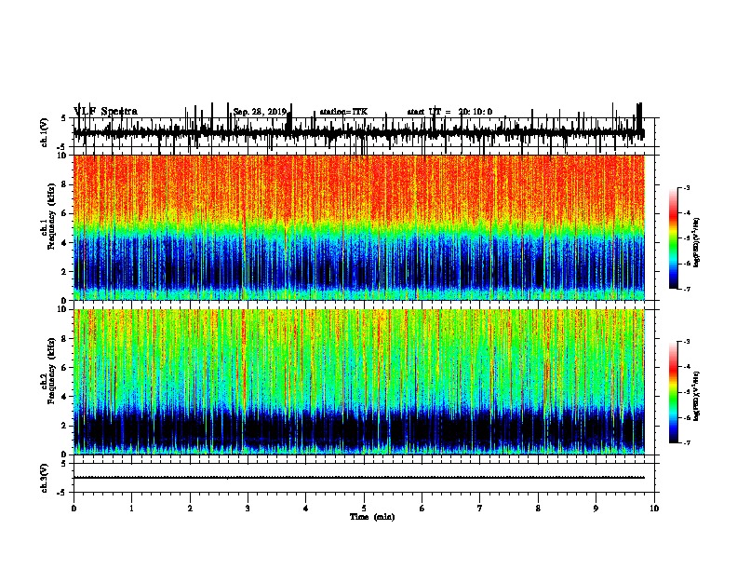Image resolution: width=737 pixels, height=570 pixels.
Task: Click the ch.1 spectrogram image panel
Action: click(359, 227)
